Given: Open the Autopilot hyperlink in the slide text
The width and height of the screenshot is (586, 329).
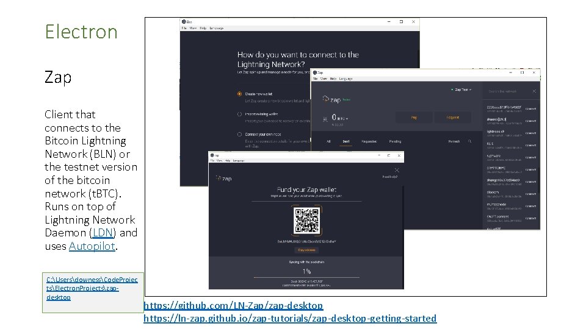Looking at the screenshot, I should (x=92, y=246).
